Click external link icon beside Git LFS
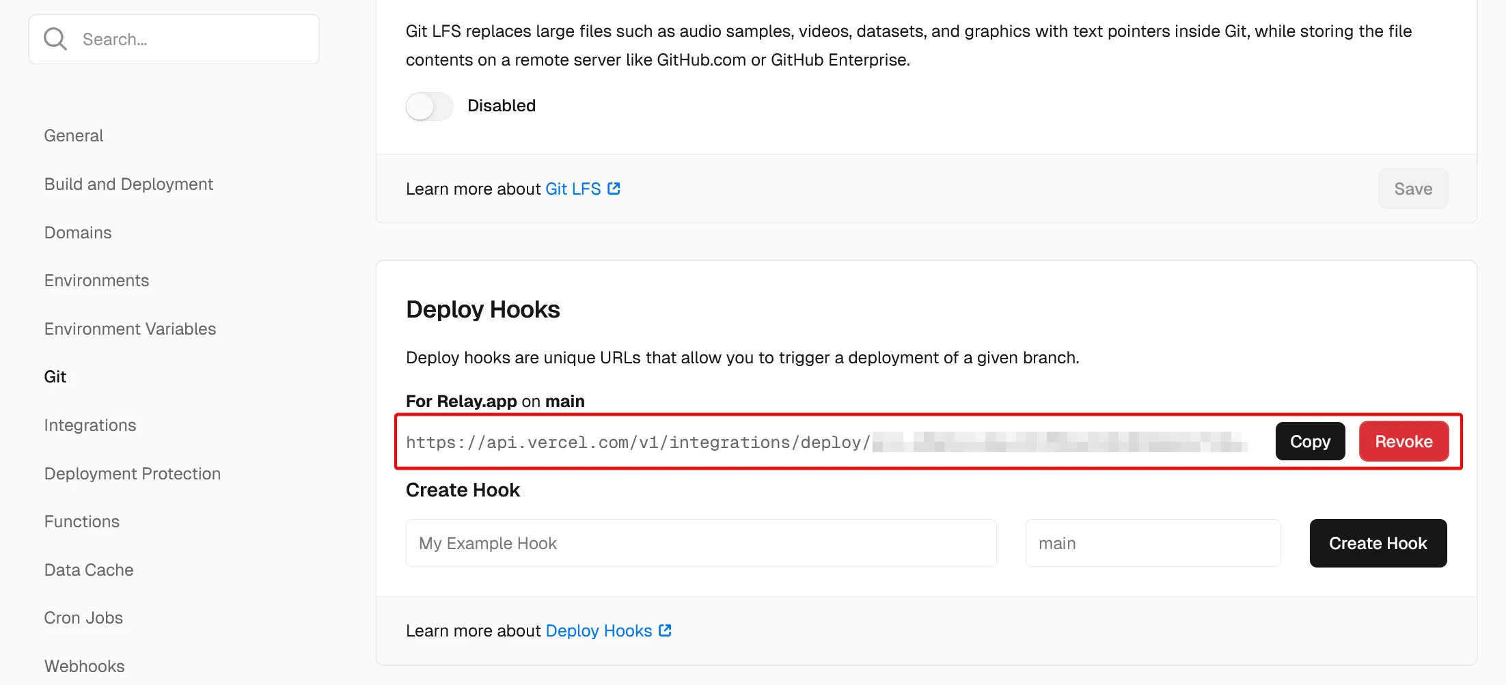 tap(614, 188)
